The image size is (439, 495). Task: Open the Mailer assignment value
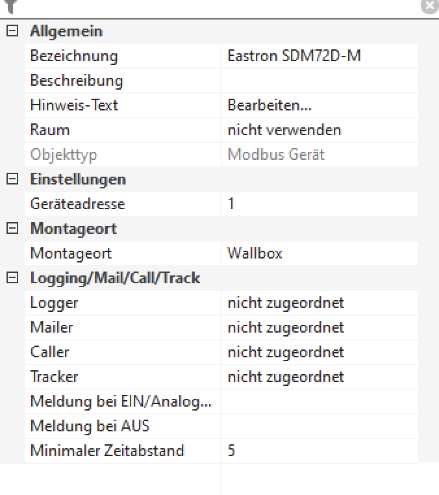(318, 327)
